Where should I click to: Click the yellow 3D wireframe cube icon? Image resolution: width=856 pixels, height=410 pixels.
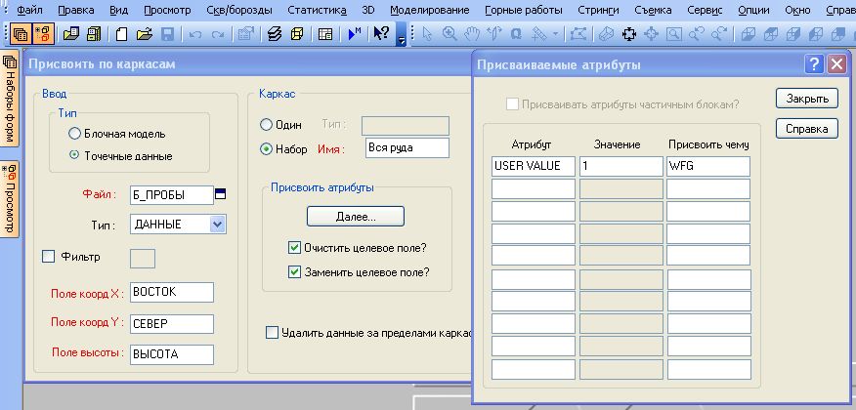click(296, 34)
